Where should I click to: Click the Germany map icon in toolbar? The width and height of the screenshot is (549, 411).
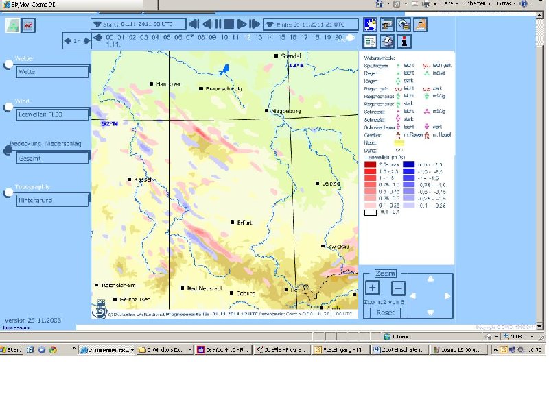pos(370,25)
